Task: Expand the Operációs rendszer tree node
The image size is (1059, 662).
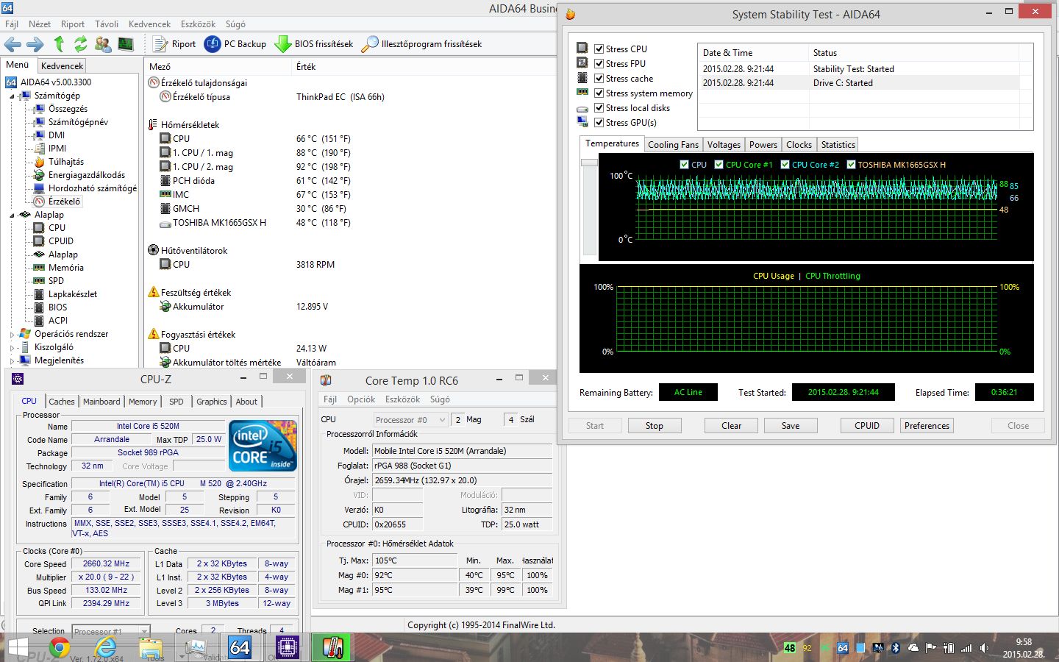Action: [x=12, y=334]
